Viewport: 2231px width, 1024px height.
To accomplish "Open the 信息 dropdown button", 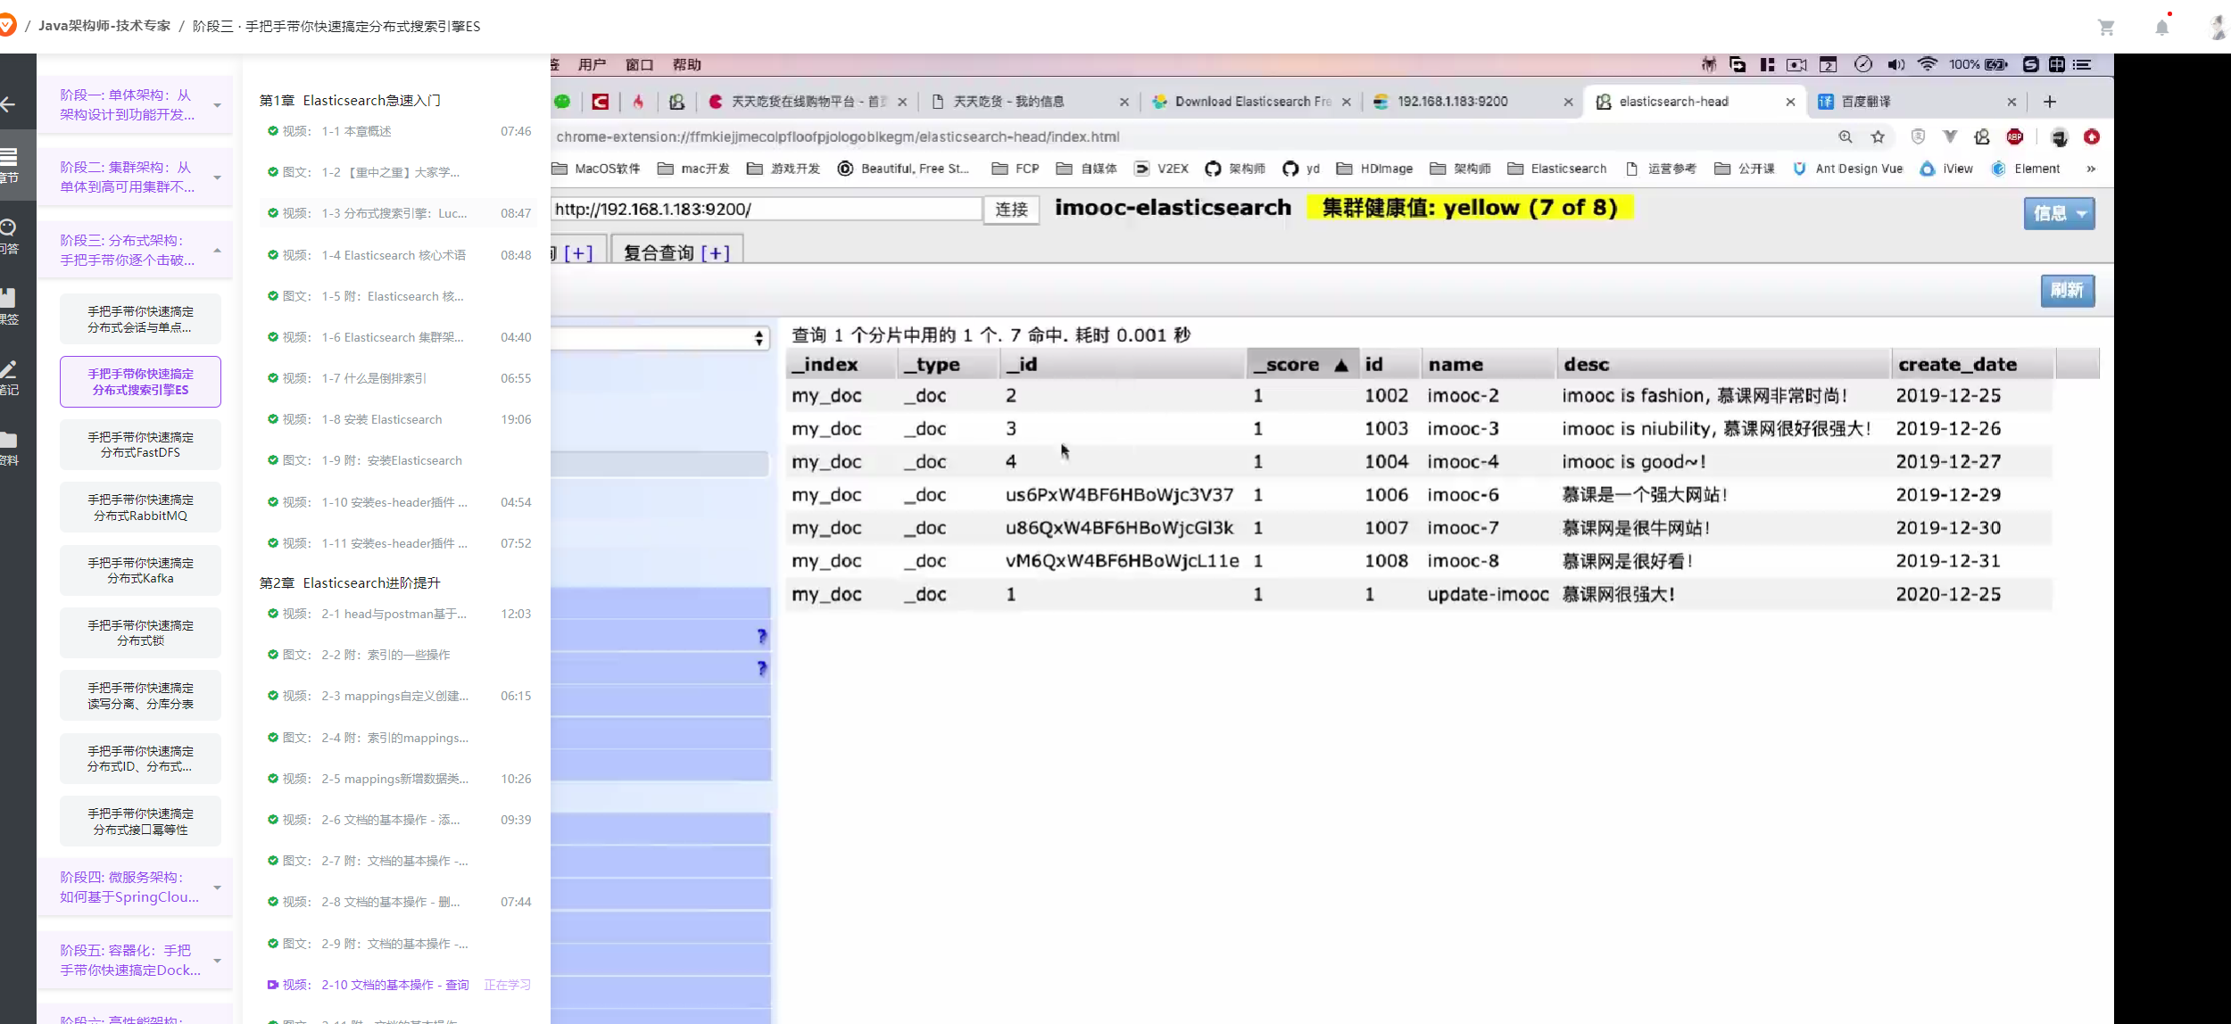I will (x=2059, y=213).
